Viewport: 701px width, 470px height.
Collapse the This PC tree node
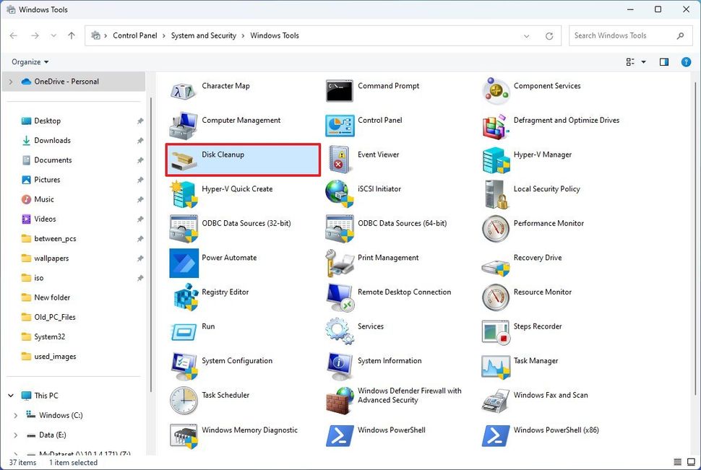[x=10, y=395]
